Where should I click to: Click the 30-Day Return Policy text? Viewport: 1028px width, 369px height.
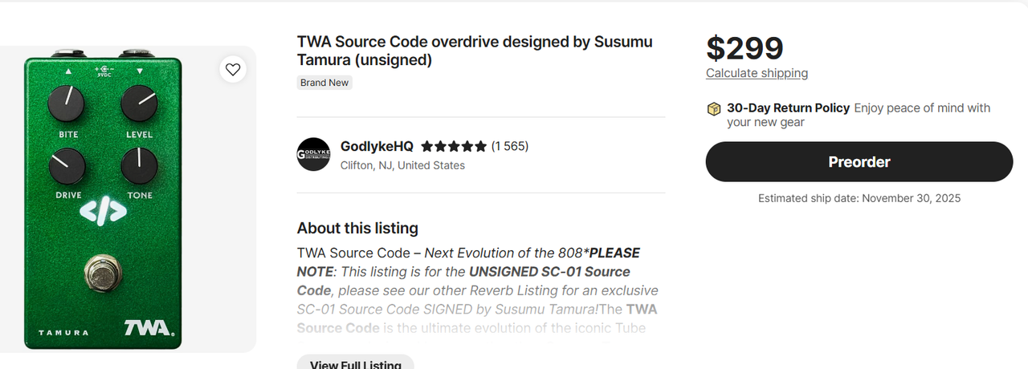[x=788, y=107]
